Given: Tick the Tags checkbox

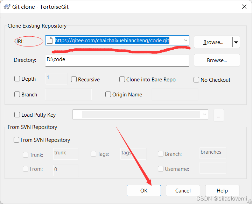Looking at the screenshot, I should (x=93, y=154).
